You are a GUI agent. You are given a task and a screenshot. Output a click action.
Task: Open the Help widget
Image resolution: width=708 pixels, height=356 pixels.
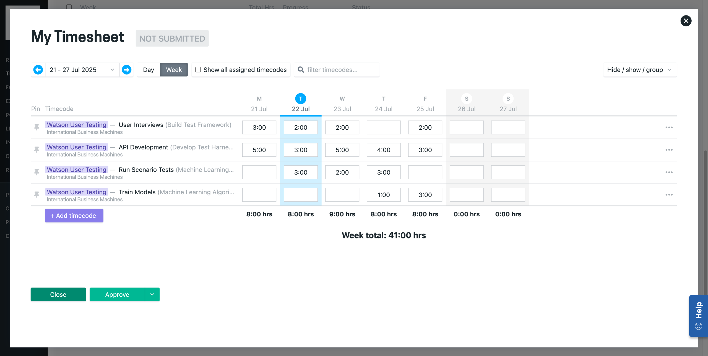pos(698,316)
